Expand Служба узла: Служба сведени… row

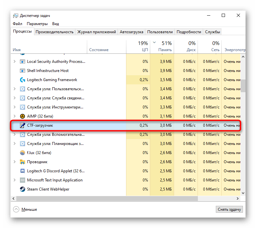coord(14,98)
